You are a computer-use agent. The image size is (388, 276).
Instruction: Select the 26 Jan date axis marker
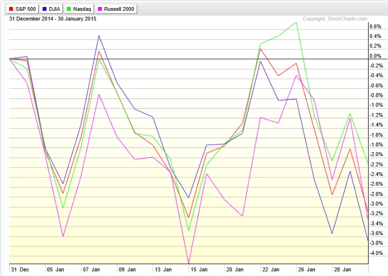click(307, 270)
